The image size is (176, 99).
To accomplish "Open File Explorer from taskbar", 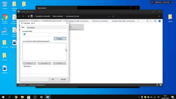I will coord(22,97).
